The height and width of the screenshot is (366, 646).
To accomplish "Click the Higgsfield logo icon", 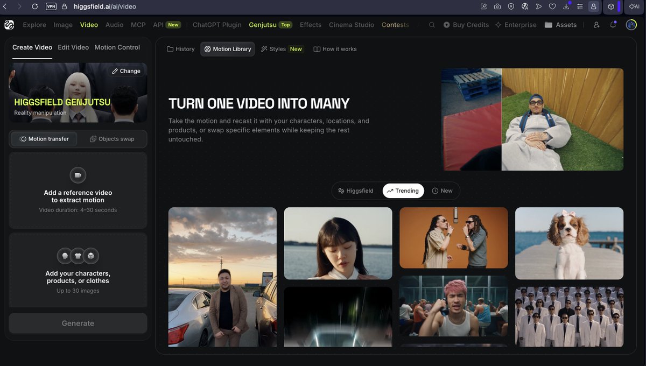I will tap(9, 25).
